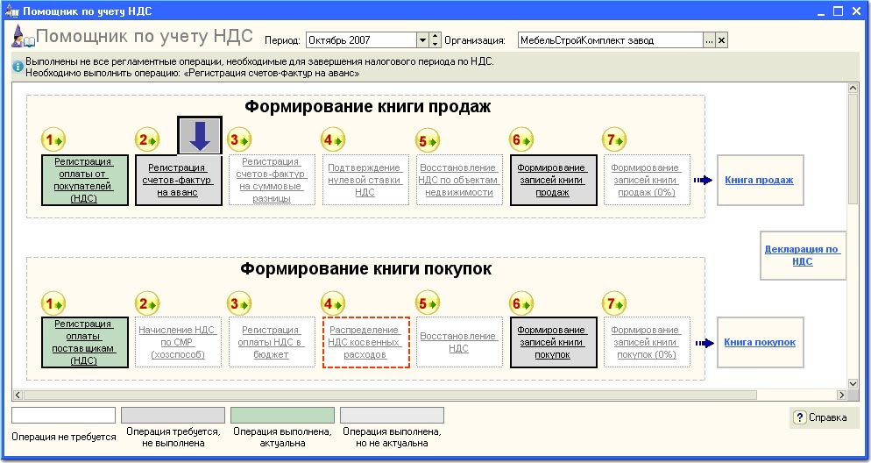The width and height of the screenshot is (871, 463).
Task: Click the white 'Операция не требуется' legend swatch
Action: (63, 415)
